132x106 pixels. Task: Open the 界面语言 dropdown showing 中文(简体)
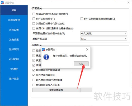coord(104,33)
